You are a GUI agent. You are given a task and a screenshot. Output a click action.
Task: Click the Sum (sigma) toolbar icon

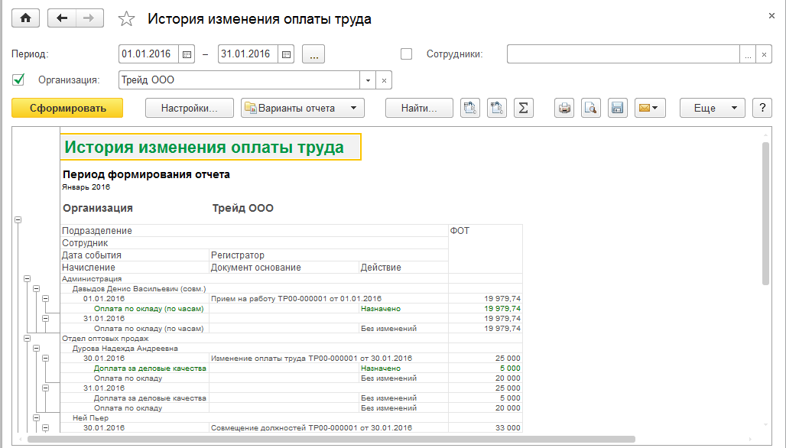coord(523,108)
